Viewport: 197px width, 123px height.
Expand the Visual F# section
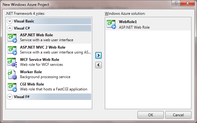(10, 97)
